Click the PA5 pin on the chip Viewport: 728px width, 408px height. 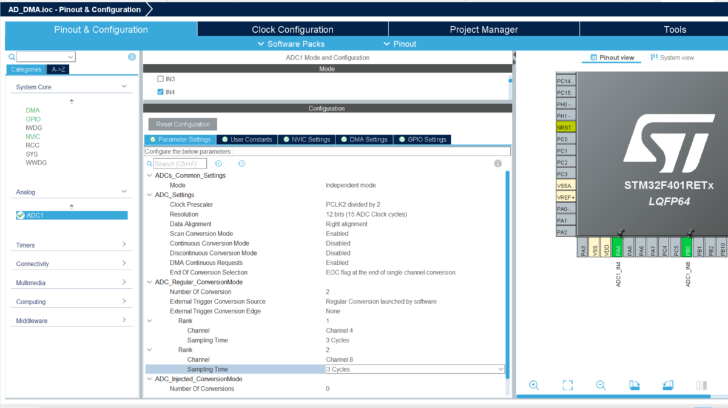click(x=629, y=247)
